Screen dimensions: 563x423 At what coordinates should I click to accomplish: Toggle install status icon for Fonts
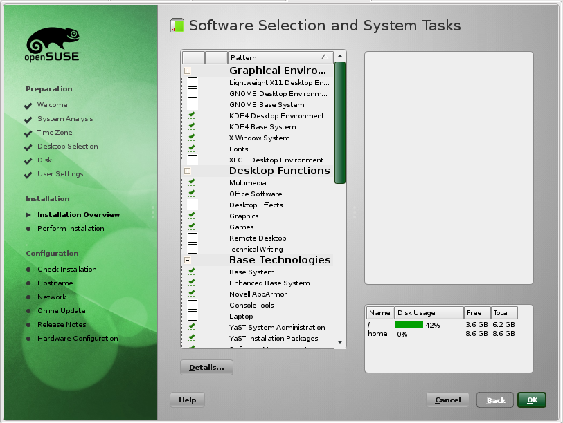[192, 149]
